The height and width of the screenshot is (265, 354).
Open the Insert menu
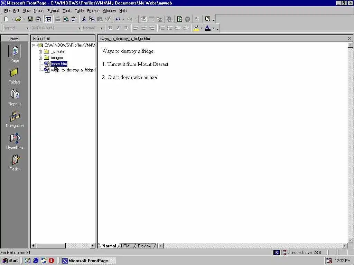pyautogui.click(x=39, y=11)
